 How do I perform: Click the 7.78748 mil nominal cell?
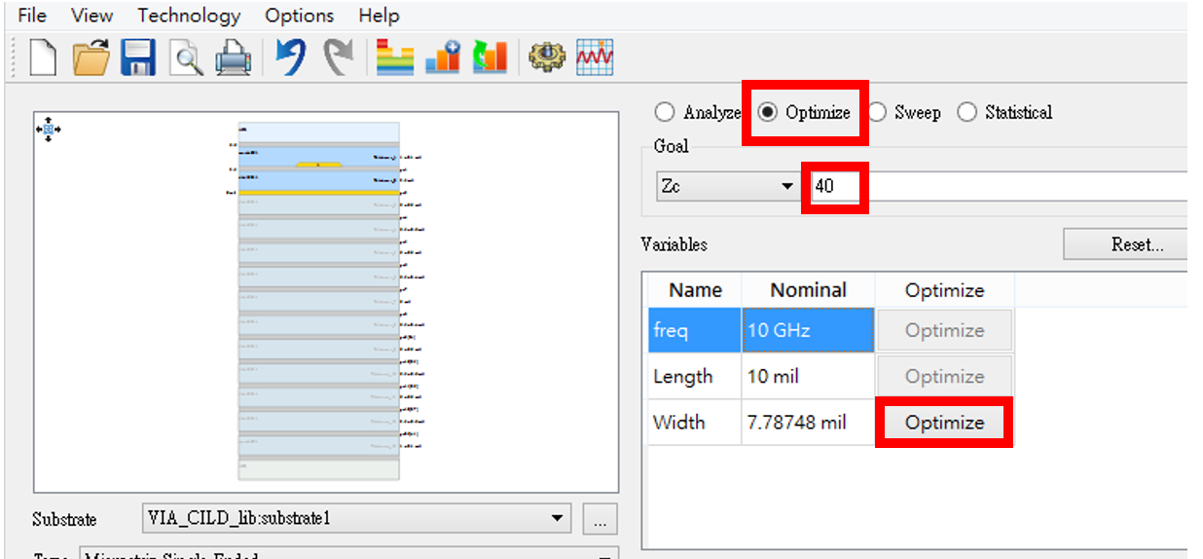point(808,423)
